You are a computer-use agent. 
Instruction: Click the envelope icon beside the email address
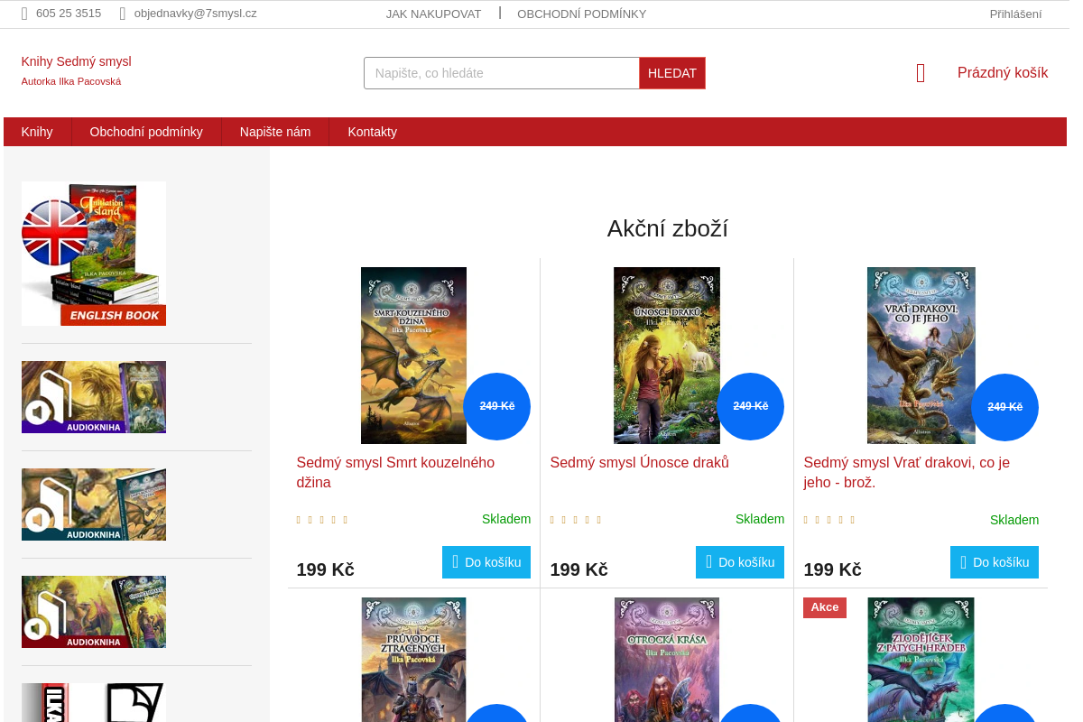pyautogui.click(x=123, y=14)
